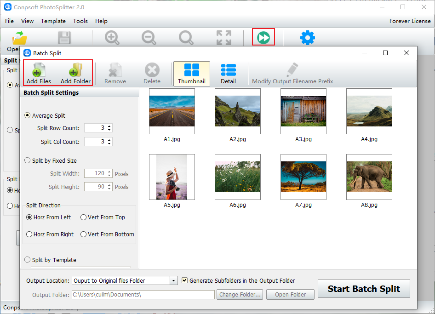Decrease Split Height with down arrow
This screenshot has width=435, height=314.
click(x=109, y=188)
